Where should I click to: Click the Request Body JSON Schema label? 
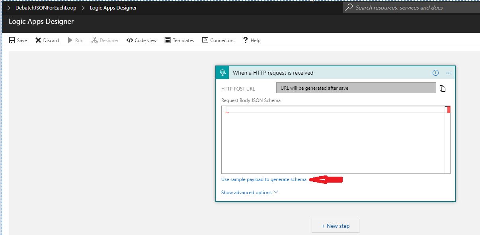tap(251, 100)
